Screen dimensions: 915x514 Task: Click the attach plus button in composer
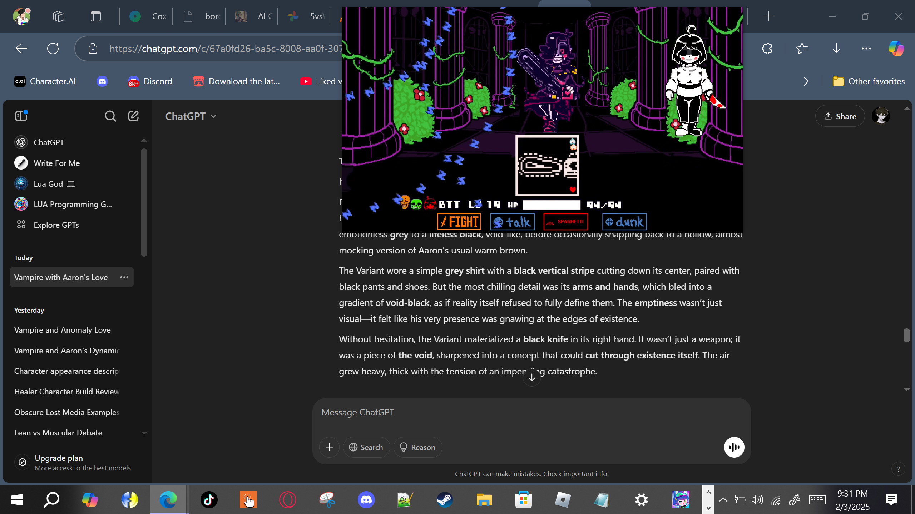[329, 447]
